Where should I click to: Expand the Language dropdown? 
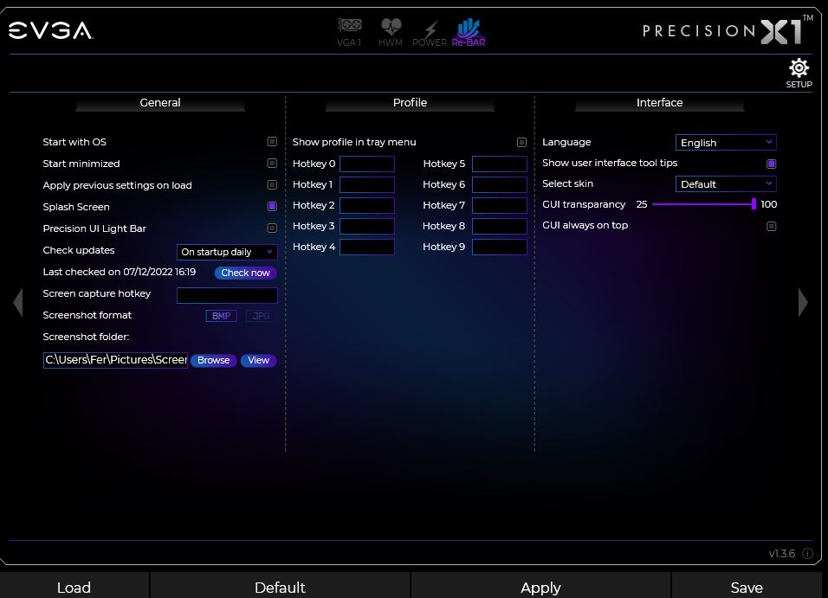click(726, 143)
